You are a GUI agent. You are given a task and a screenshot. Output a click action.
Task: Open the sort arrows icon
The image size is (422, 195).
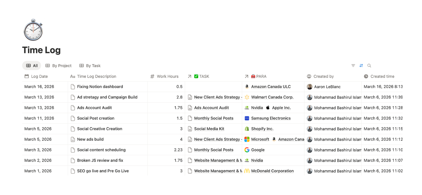click(x=361, y=66)
